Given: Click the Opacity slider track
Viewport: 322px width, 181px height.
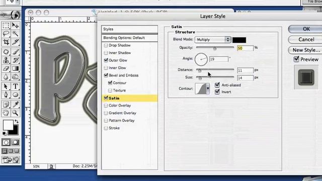Looking at the screenshot, I should (x=215, y=47).
